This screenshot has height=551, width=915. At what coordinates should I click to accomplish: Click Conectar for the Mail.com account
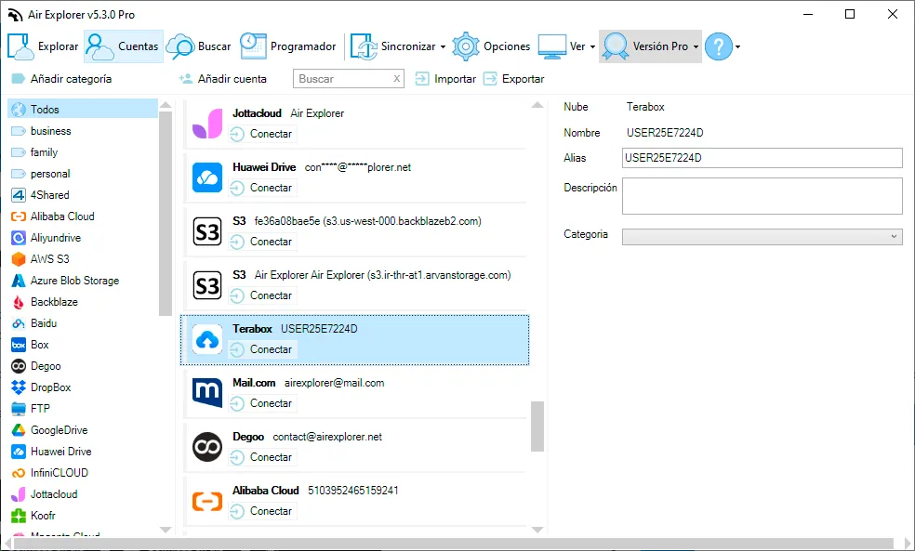pos(262,403)
